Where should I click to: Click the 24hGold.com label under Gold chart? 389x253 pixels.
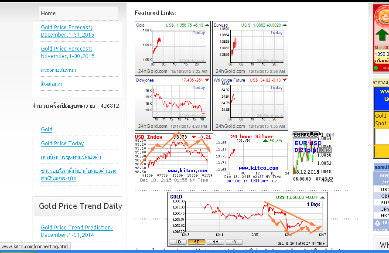pos(153,71)
